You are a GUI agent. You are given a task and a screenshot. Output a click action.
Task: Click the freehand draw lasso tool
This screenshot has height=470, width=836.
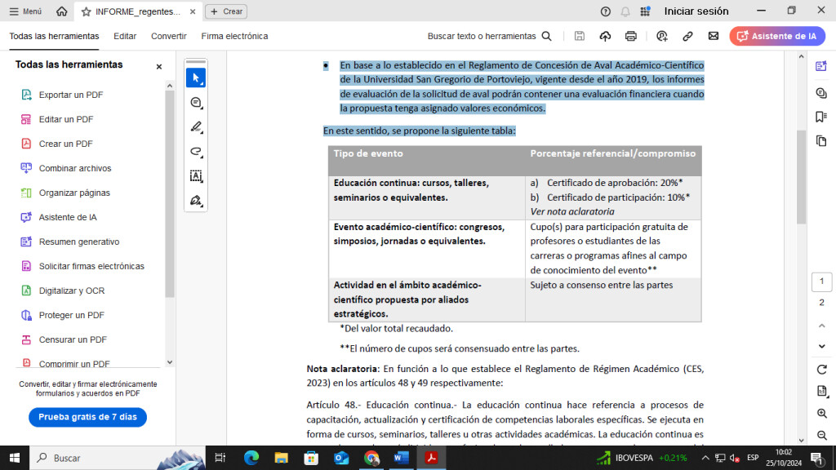click(x=196, y=152)
